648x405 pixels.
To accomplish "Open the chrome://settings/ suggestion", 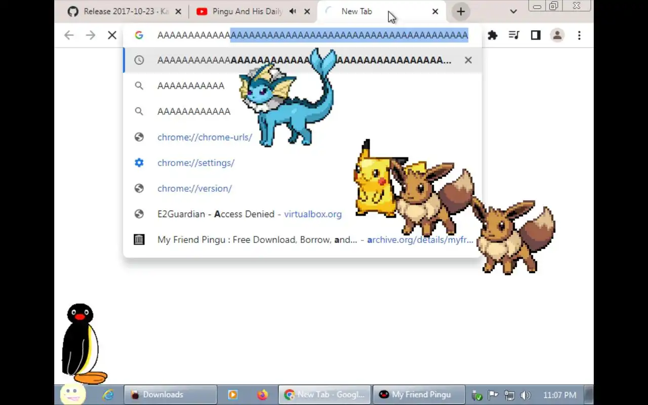I will coord(302,163).
